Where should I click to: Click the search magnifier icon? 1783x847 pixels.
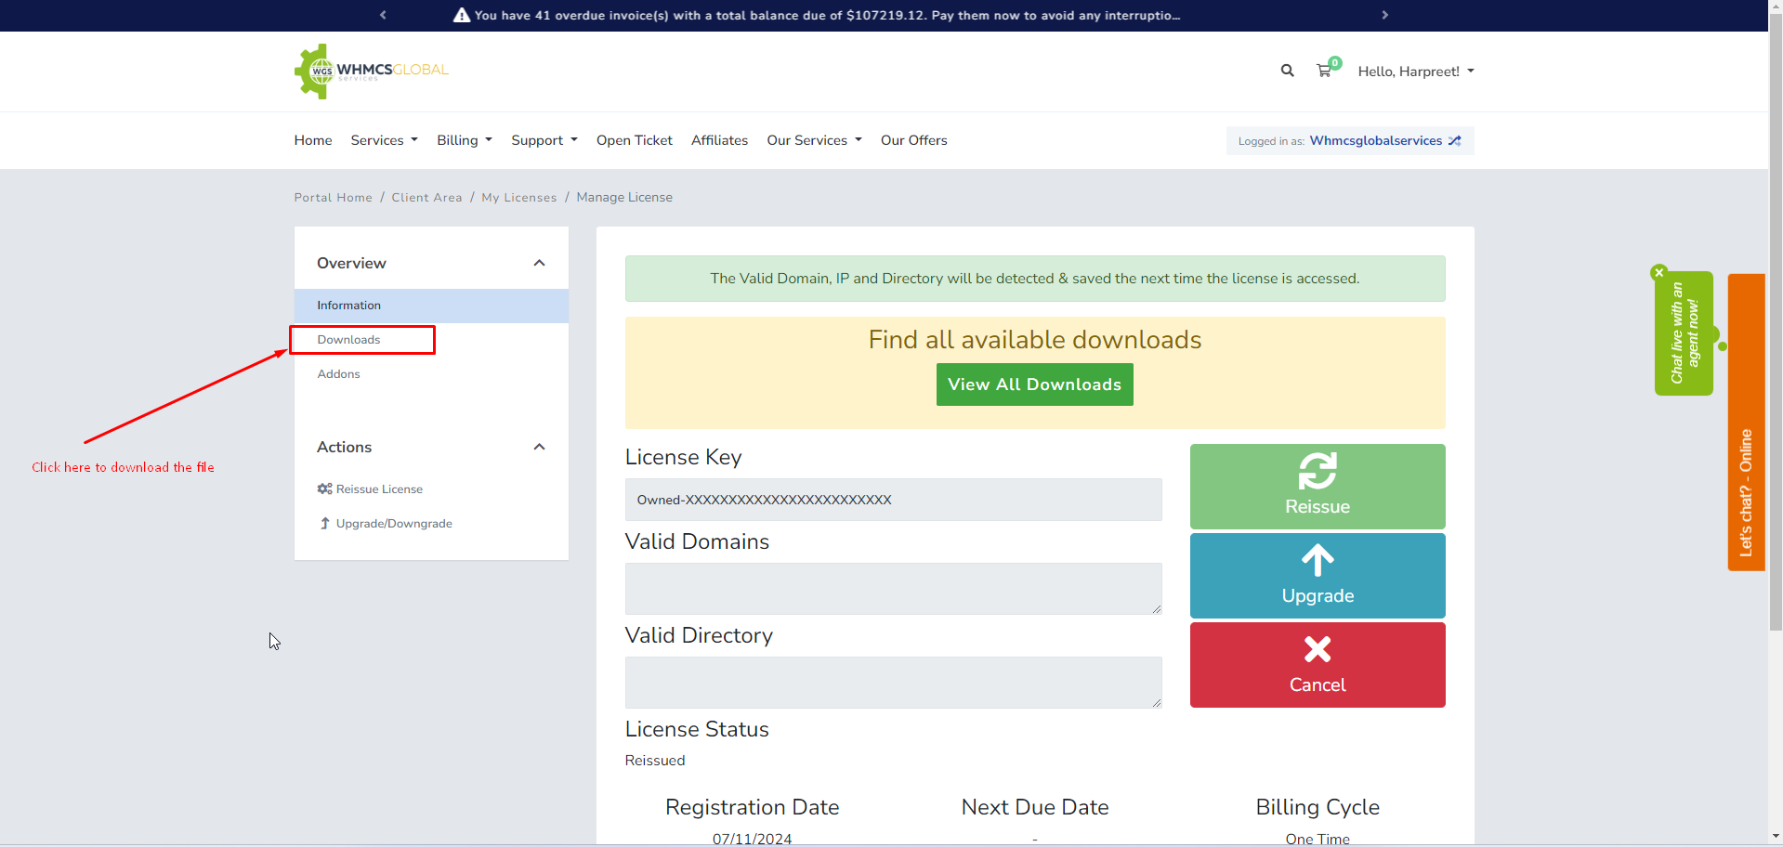pyautogui.click(x=1287, y=71)
